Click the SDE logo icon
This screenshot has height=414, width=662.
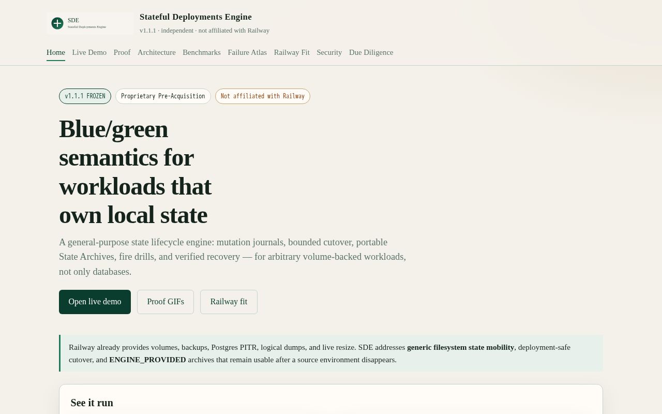tap(57, 23)
